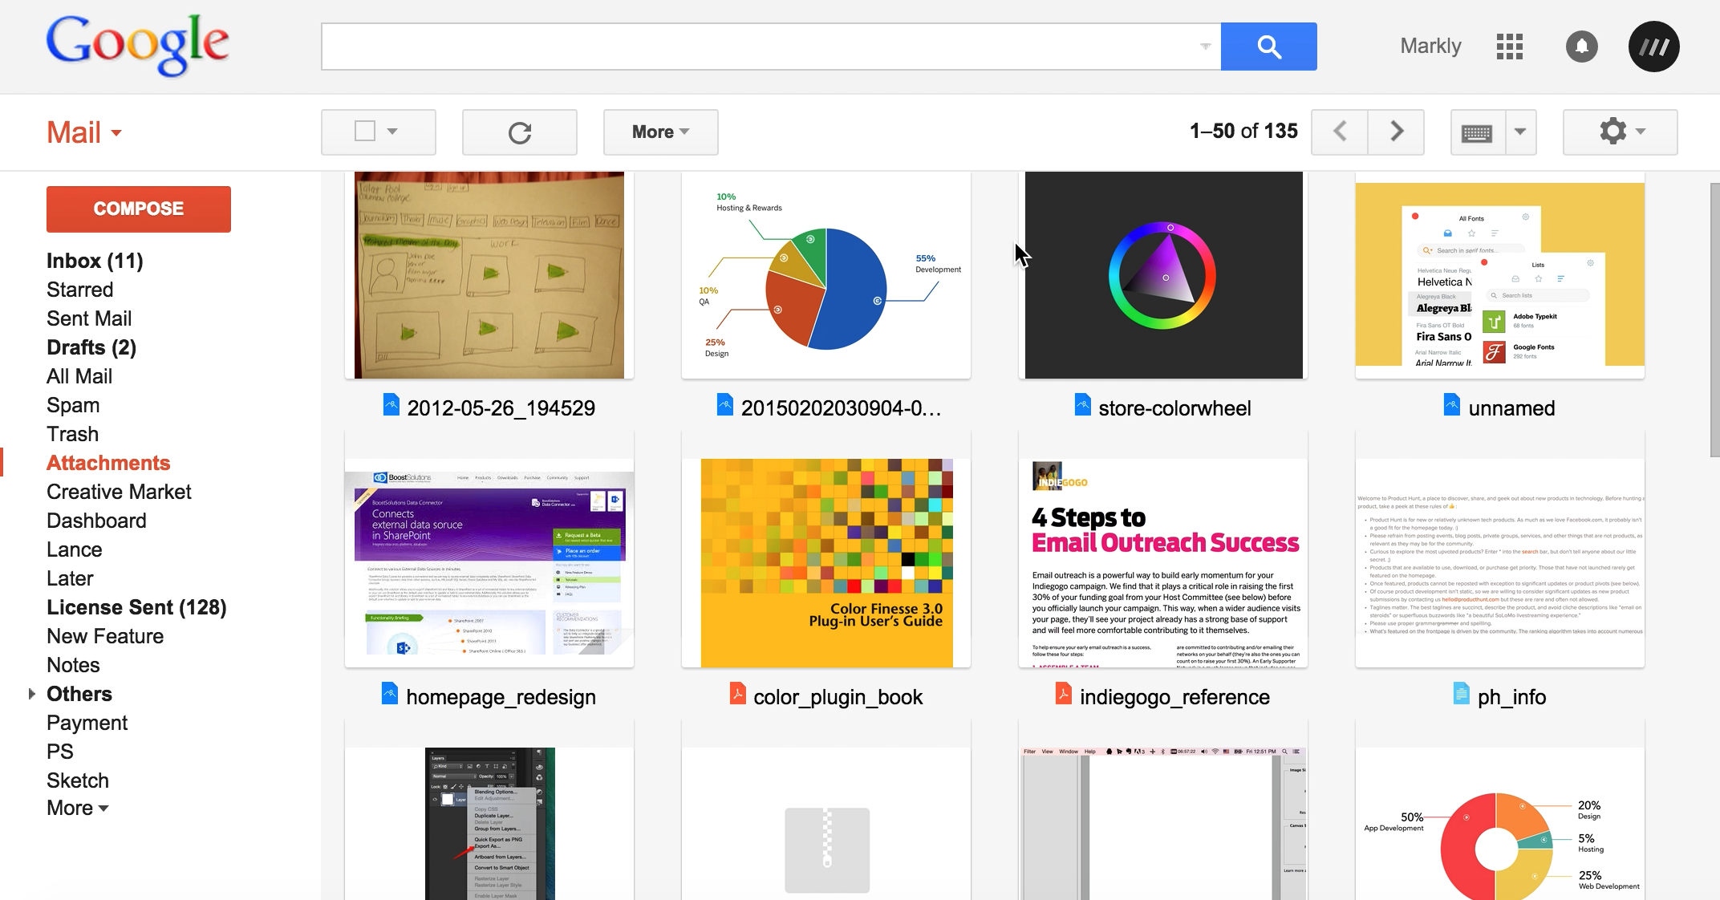Image resolution: width=1720 pixels, height=900 pixels.
Task: Go to the previous page of results
Action: [1340, 132]
